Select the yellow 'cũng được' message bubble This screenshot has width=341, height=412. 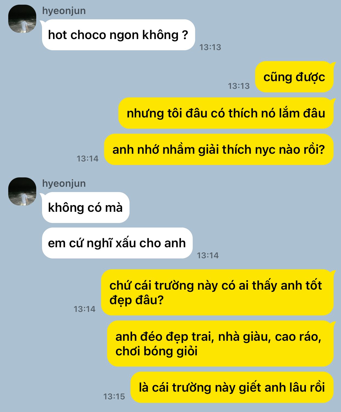coord(294,77)
